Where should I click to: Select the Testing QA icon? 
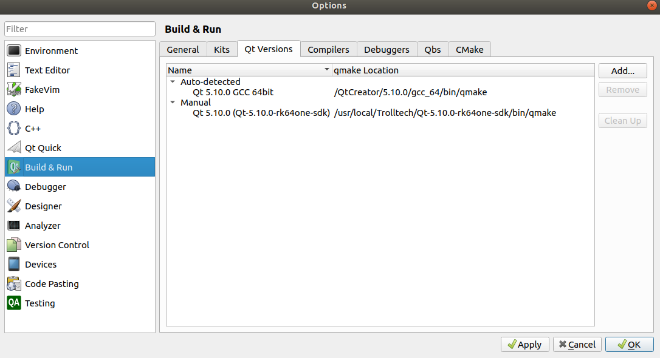(x=14, y=303)
